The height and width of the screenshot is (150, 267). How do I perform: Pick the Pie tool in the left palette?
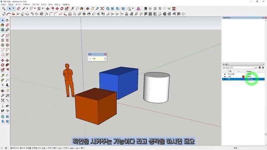8,55
